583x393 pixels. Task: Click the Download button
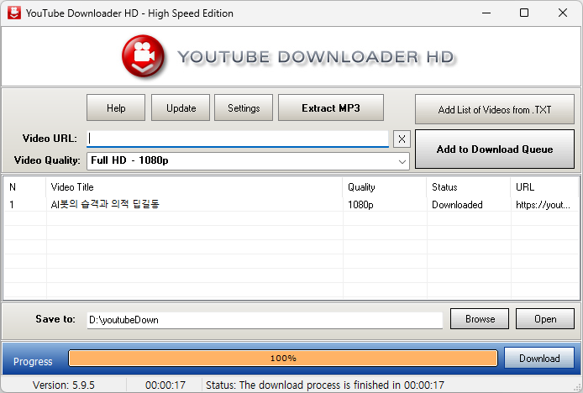pos(539,358)
